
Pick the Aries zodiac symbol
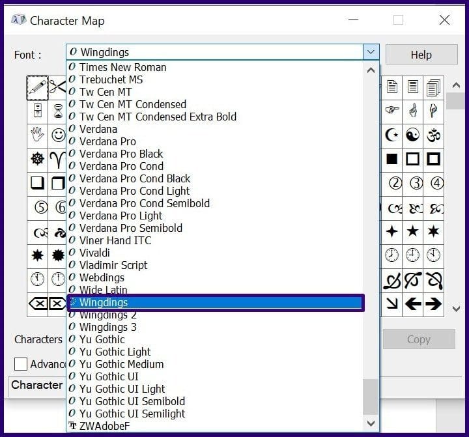tap(58, 159)
